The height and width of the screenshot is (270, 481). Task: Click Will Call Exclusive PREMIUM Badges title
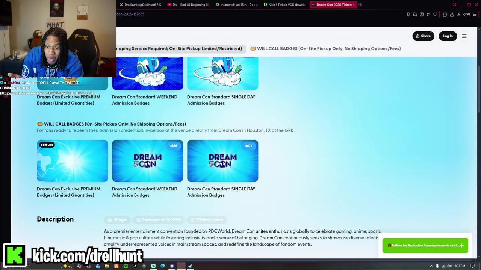coord(68,192)
